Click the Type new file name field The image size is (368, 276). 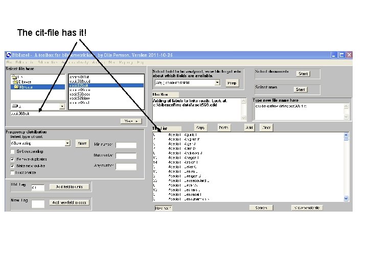[299, 111]
